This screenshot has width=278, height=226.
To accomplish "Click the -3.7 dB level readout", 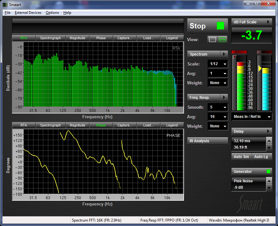I will [x=251, y=35].
